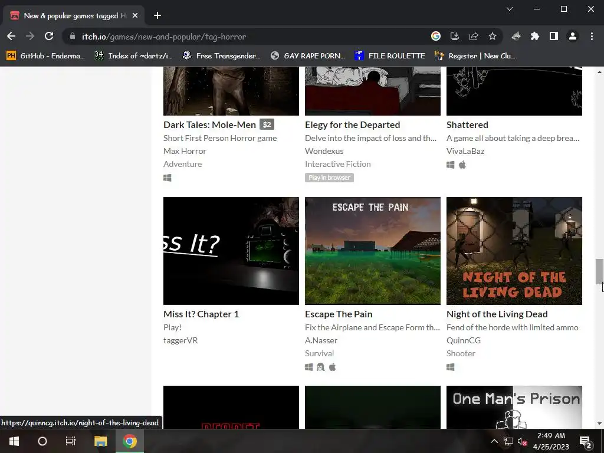Click Apple icon under Escape The Pain
The height and width of the screenshot is (453, 604).
pos(333,367)
